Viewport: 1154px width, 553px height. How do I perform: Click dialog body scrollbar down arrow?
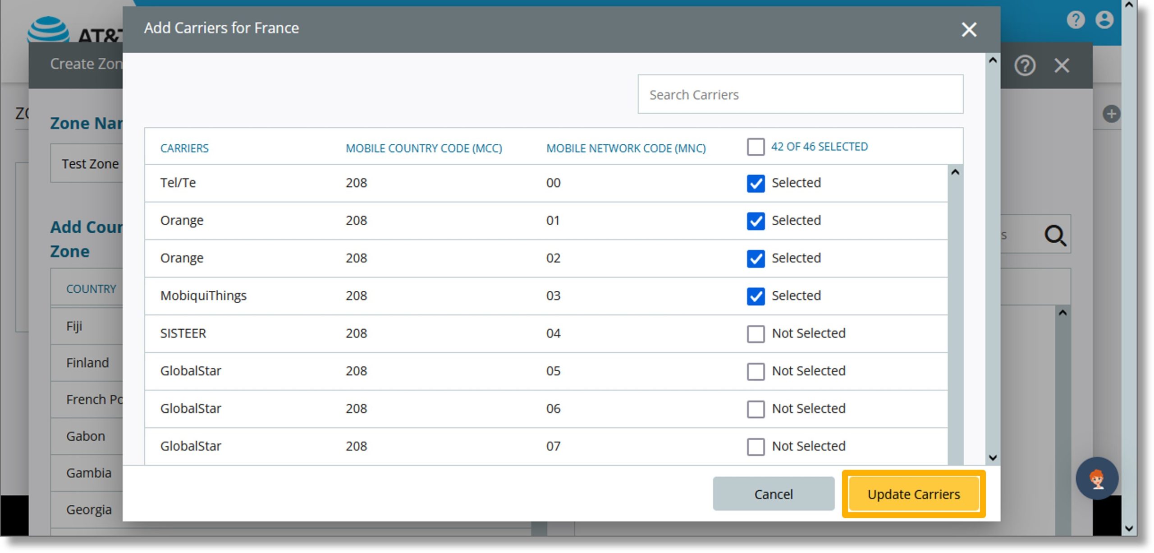pyautogui.click(x=992, y=458)
